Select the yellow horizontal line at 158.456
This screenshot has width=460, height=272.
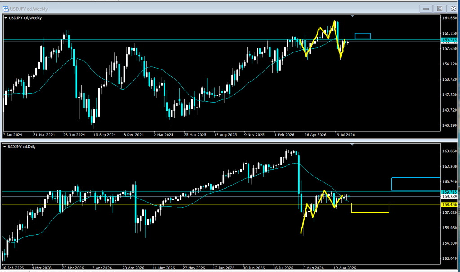(220, 204)
